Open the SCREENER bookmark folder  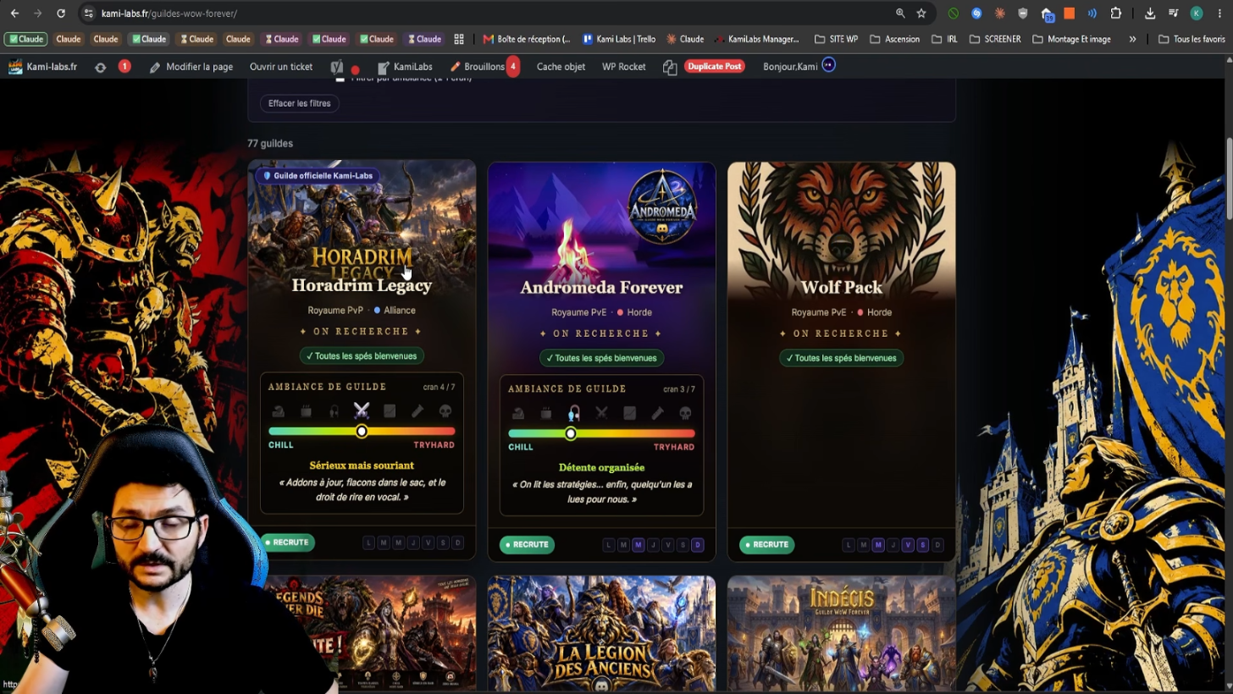[x=995, y=39]
